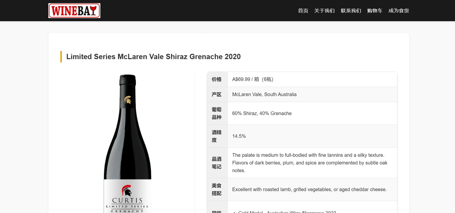
Task: Click the 60% Shiraz, 40% Grenache cell
Action: coord(312,113)
